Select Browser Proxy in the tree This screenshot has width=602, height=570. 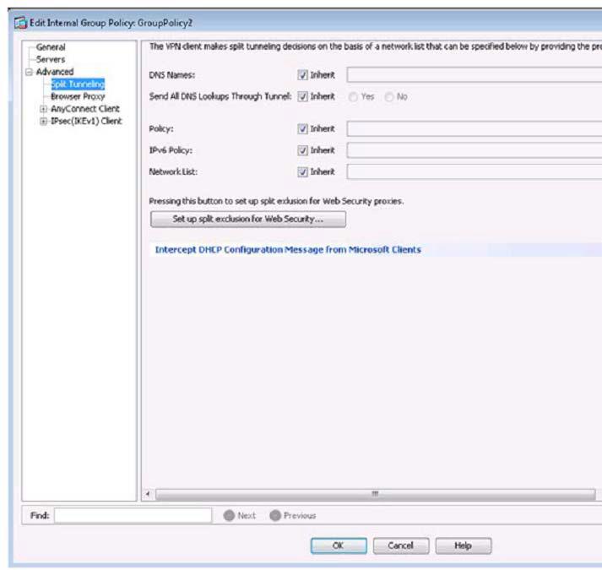coord(78,97)
